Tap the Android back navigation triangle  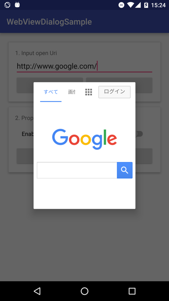(x=37, y=291)
